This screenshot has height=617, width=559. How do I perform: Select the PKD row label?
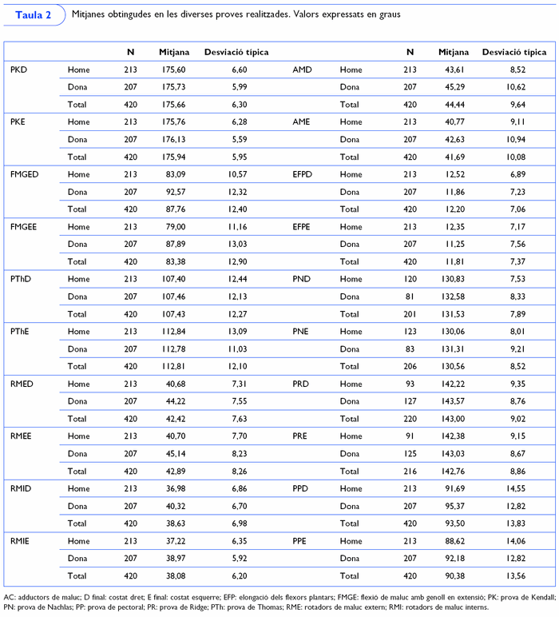[x=19, y=70]
